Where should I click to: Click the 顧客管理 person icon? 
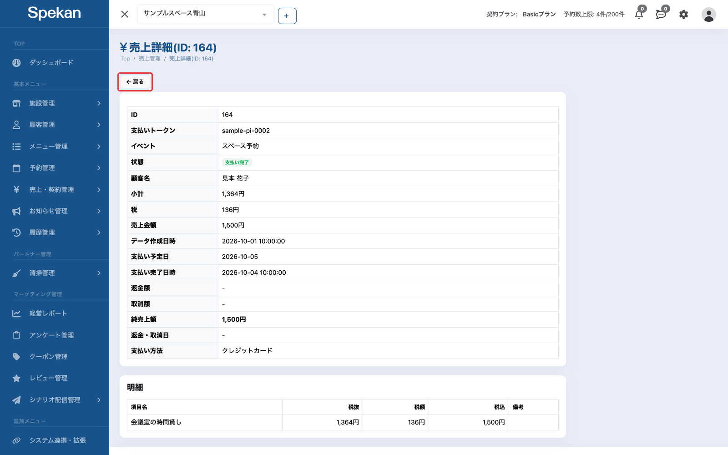[x=16, y=125]
